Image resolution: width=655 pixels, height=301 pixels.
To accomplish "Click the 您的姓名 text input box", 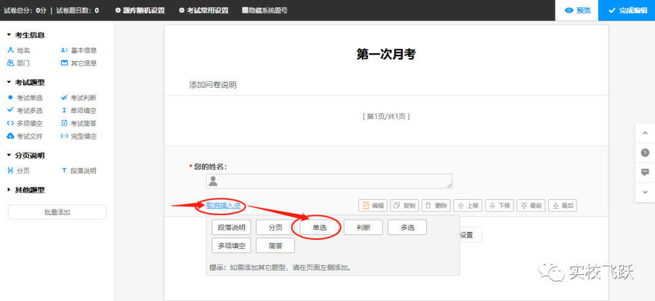I will point(329,181).
